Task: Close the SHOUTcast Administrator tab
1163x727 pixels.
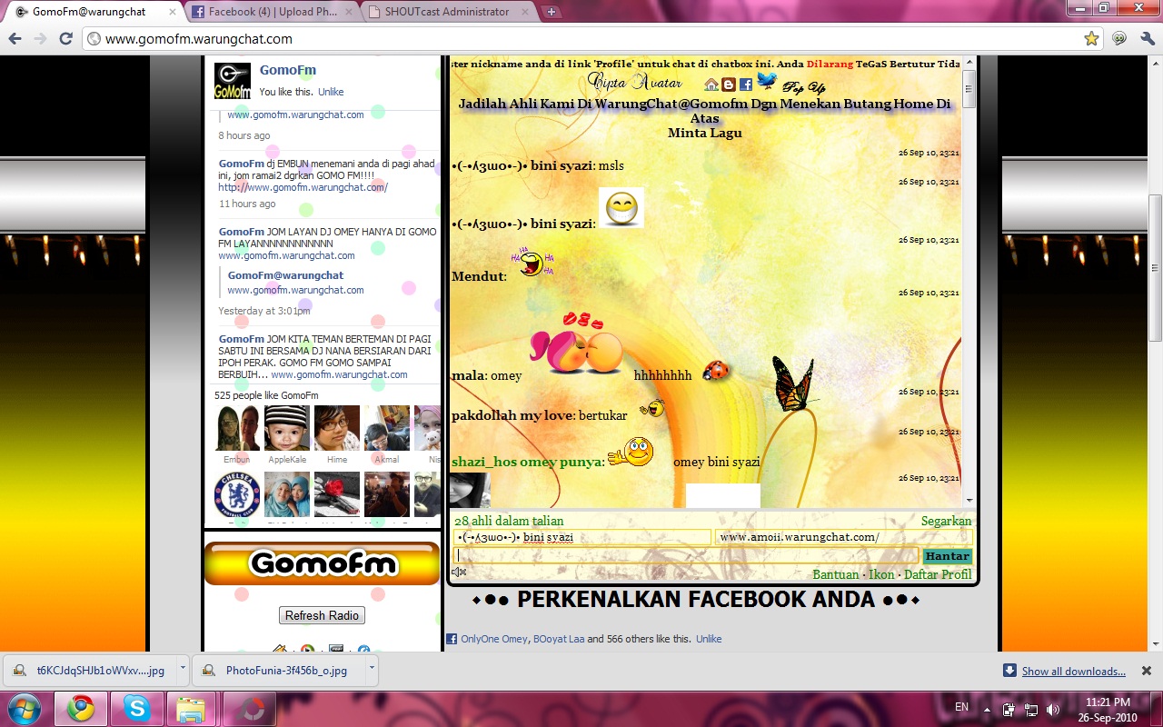Action: [x=524, y=13]
